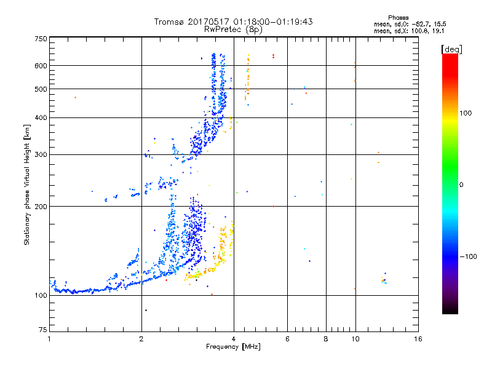Click the 'Stationary phase Virtual Height [km]' axis label
The image size is (492, 369).
tap(26, 184)
